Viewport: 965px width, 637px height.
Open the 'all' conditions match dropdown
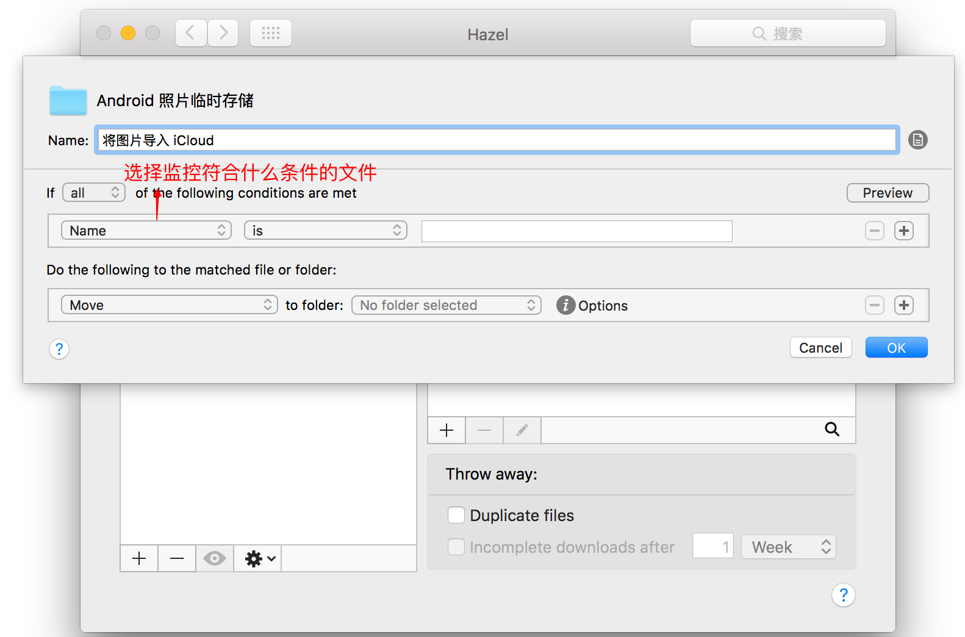pyautogui.click(x=94, y=193)
